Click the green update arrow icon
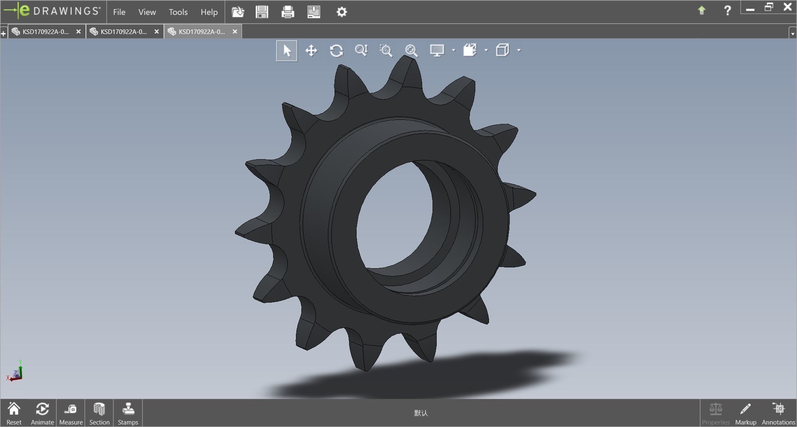797x427 pixels. click(x=702, y=10)
